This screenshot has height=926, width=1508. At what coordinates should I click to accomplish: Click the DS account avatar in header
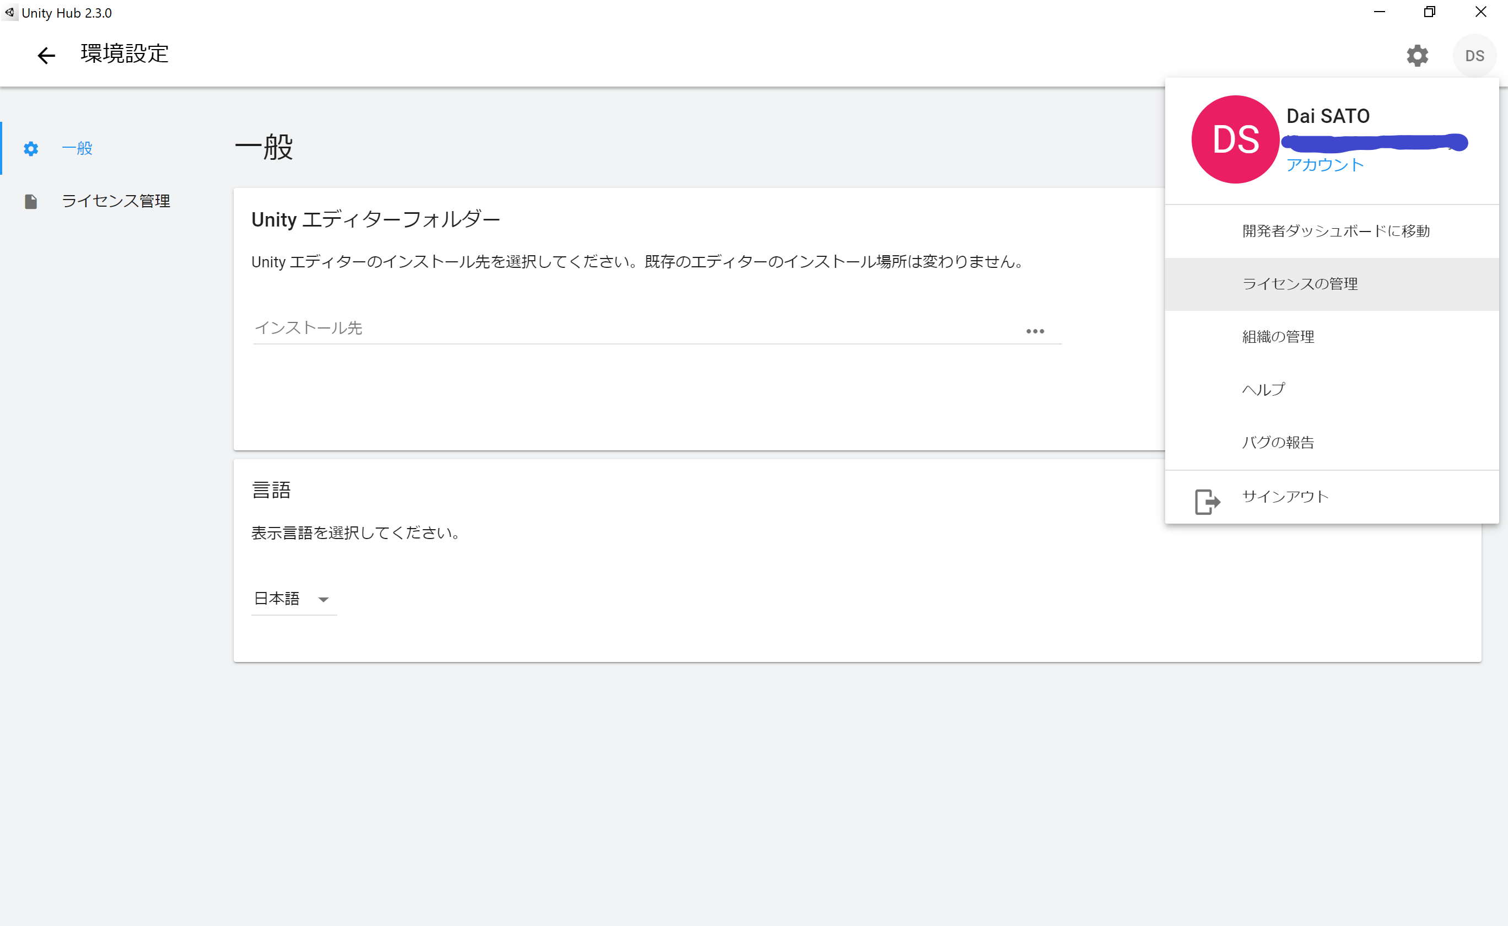[1474, 56]
